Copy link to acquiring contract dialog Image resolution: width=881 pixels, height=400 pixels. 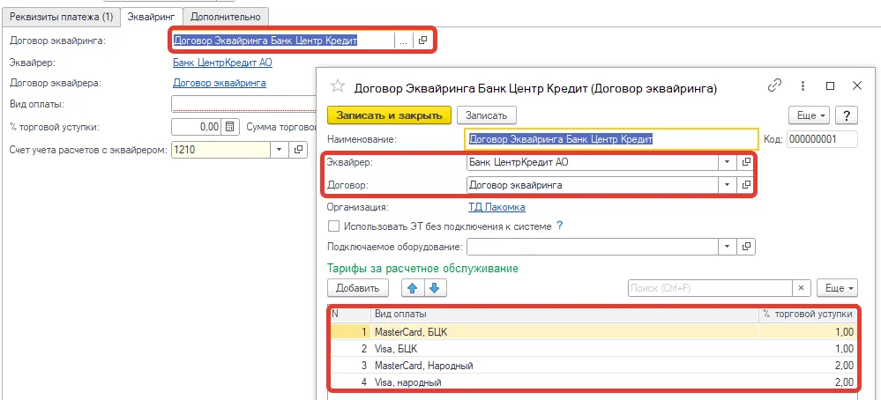point(775,85)
